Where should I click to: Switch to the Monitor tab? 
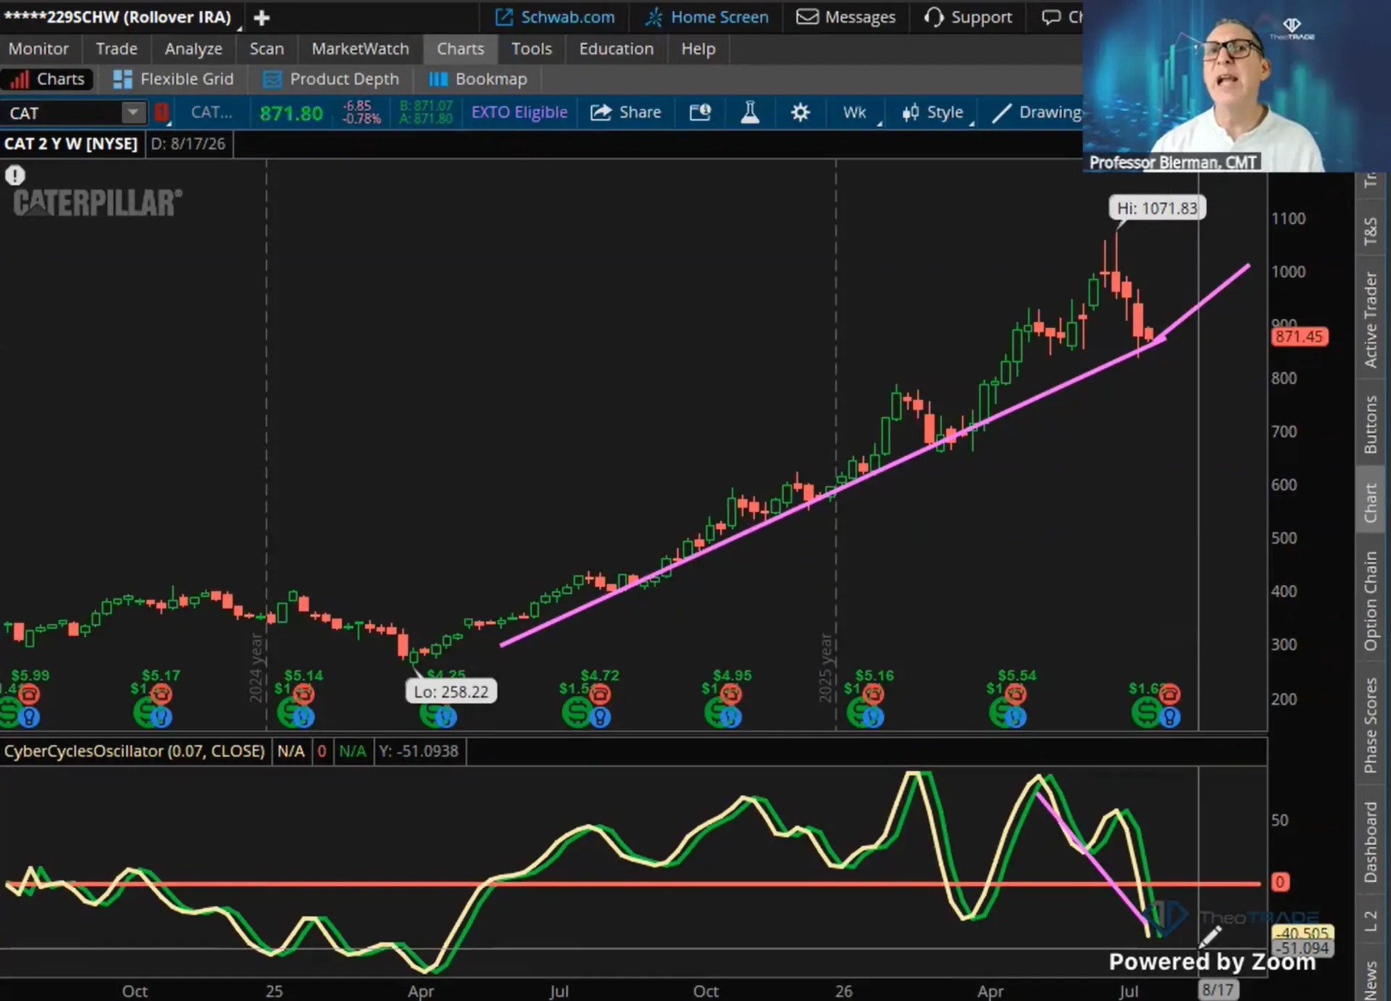(38, 49)
